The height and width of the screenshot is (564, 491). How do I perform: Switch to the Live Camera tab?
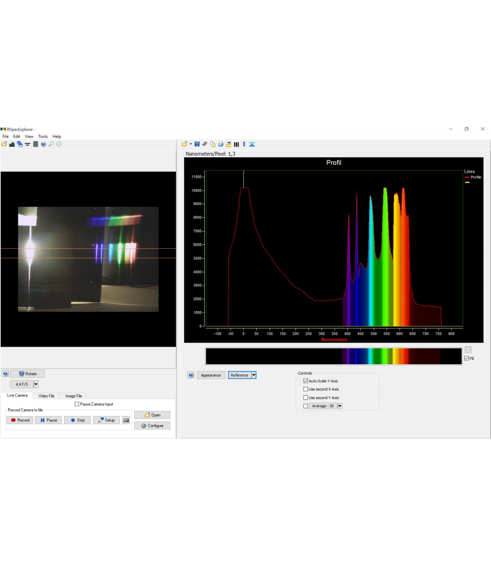tap(17, 396)
